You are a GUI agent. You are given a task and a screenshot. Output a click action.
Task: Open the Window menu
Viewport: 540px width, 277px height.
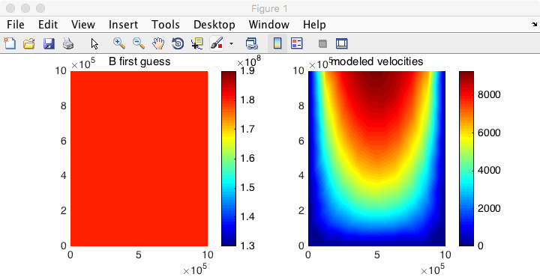pyautogui.click(x=269, y=25)
